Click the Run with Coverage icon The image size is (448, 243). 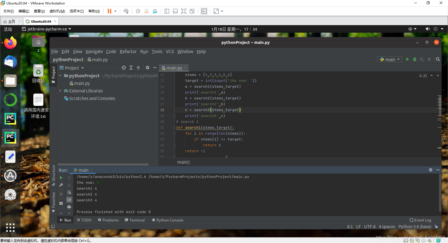click(422, 59)
